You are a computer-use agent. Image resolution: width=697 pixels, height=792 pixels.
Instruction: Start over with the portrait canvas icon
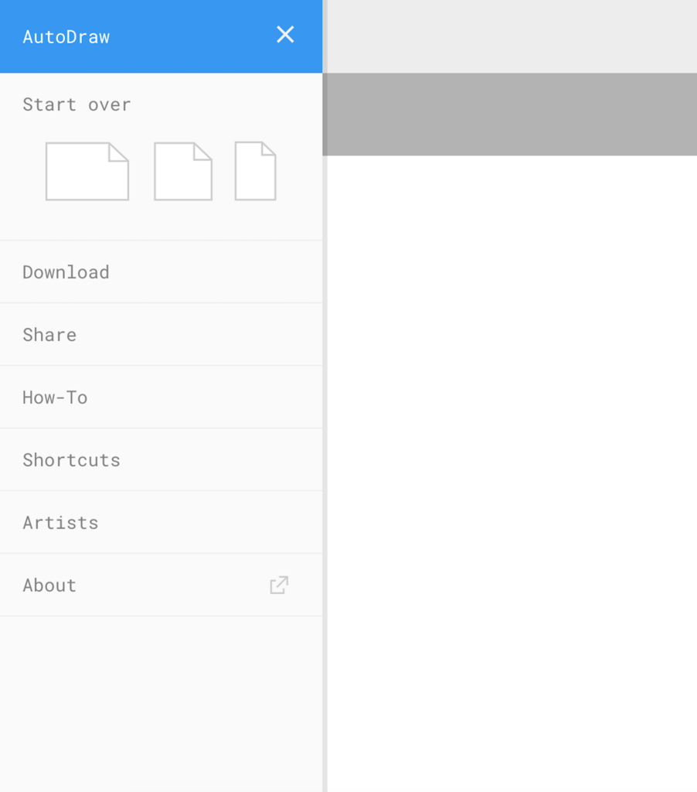255,171
